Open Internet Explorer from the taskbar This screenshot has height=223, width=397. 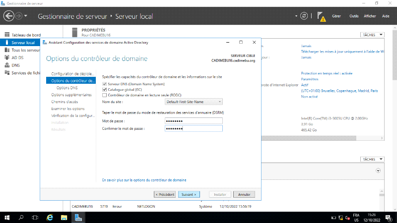point(50,217)
